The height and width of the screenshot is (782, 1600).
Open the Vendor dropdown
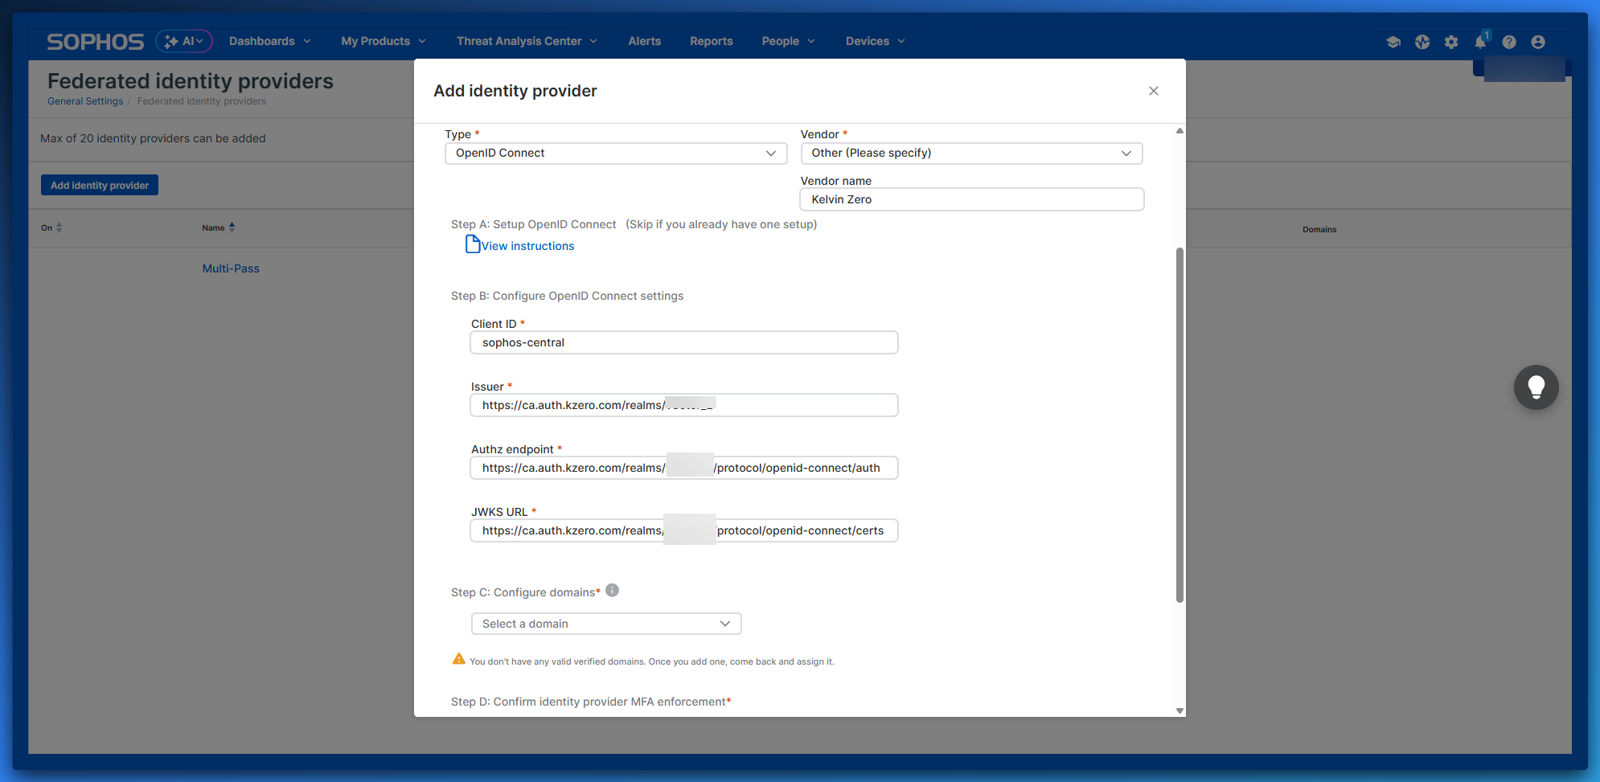point(970,154)
